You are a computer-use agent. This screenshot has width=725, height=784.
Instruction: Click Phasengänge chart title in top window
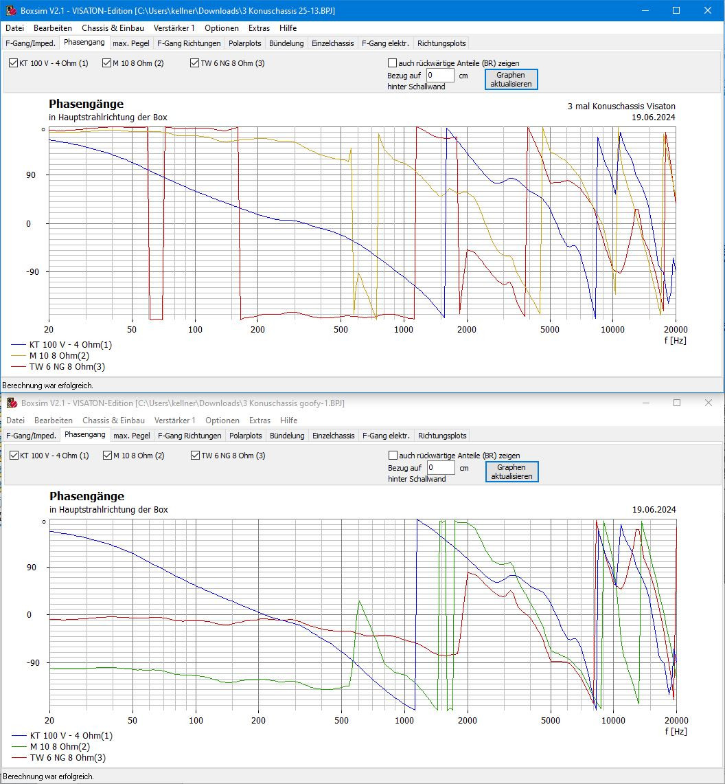coord(86,104)
